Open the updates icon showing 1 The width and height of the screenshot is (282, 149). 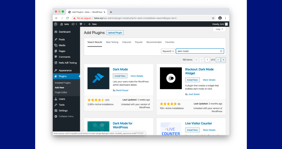point(73,24)
